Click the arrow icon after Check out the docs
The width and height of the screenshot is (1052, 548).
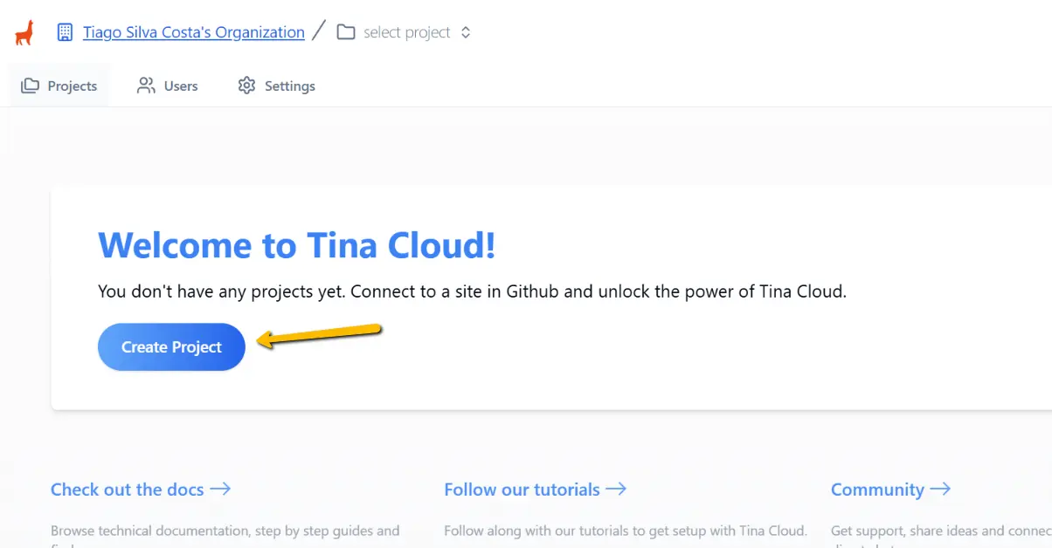[221, 490]
